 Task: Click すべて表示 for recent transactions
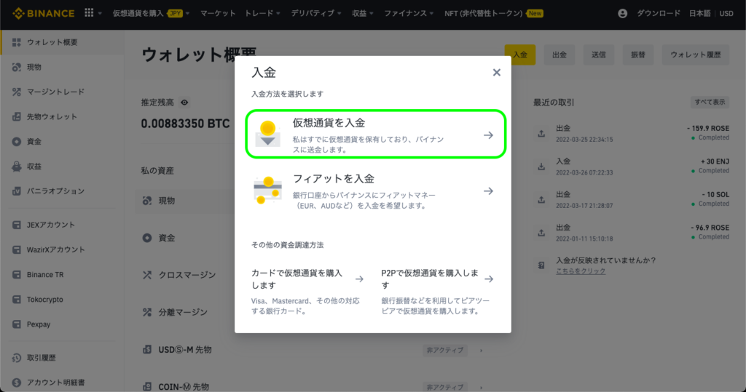[710, 102]
